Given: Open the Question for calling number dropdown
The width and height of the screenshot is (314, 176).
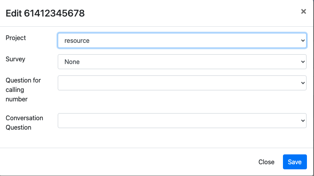Looking at the screenshot, I should pyautogui.click(x=182, y=83).
